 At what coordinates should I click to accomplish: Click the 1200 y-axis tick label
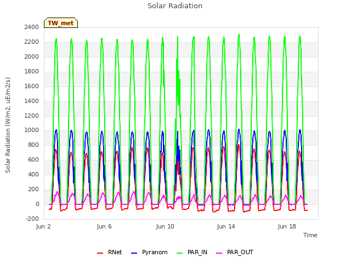(x=32, y=116)
